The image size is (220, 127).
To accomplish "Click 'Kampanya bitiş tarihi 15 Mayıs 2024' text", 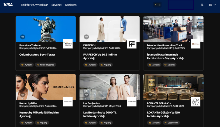I will point(102,106).
